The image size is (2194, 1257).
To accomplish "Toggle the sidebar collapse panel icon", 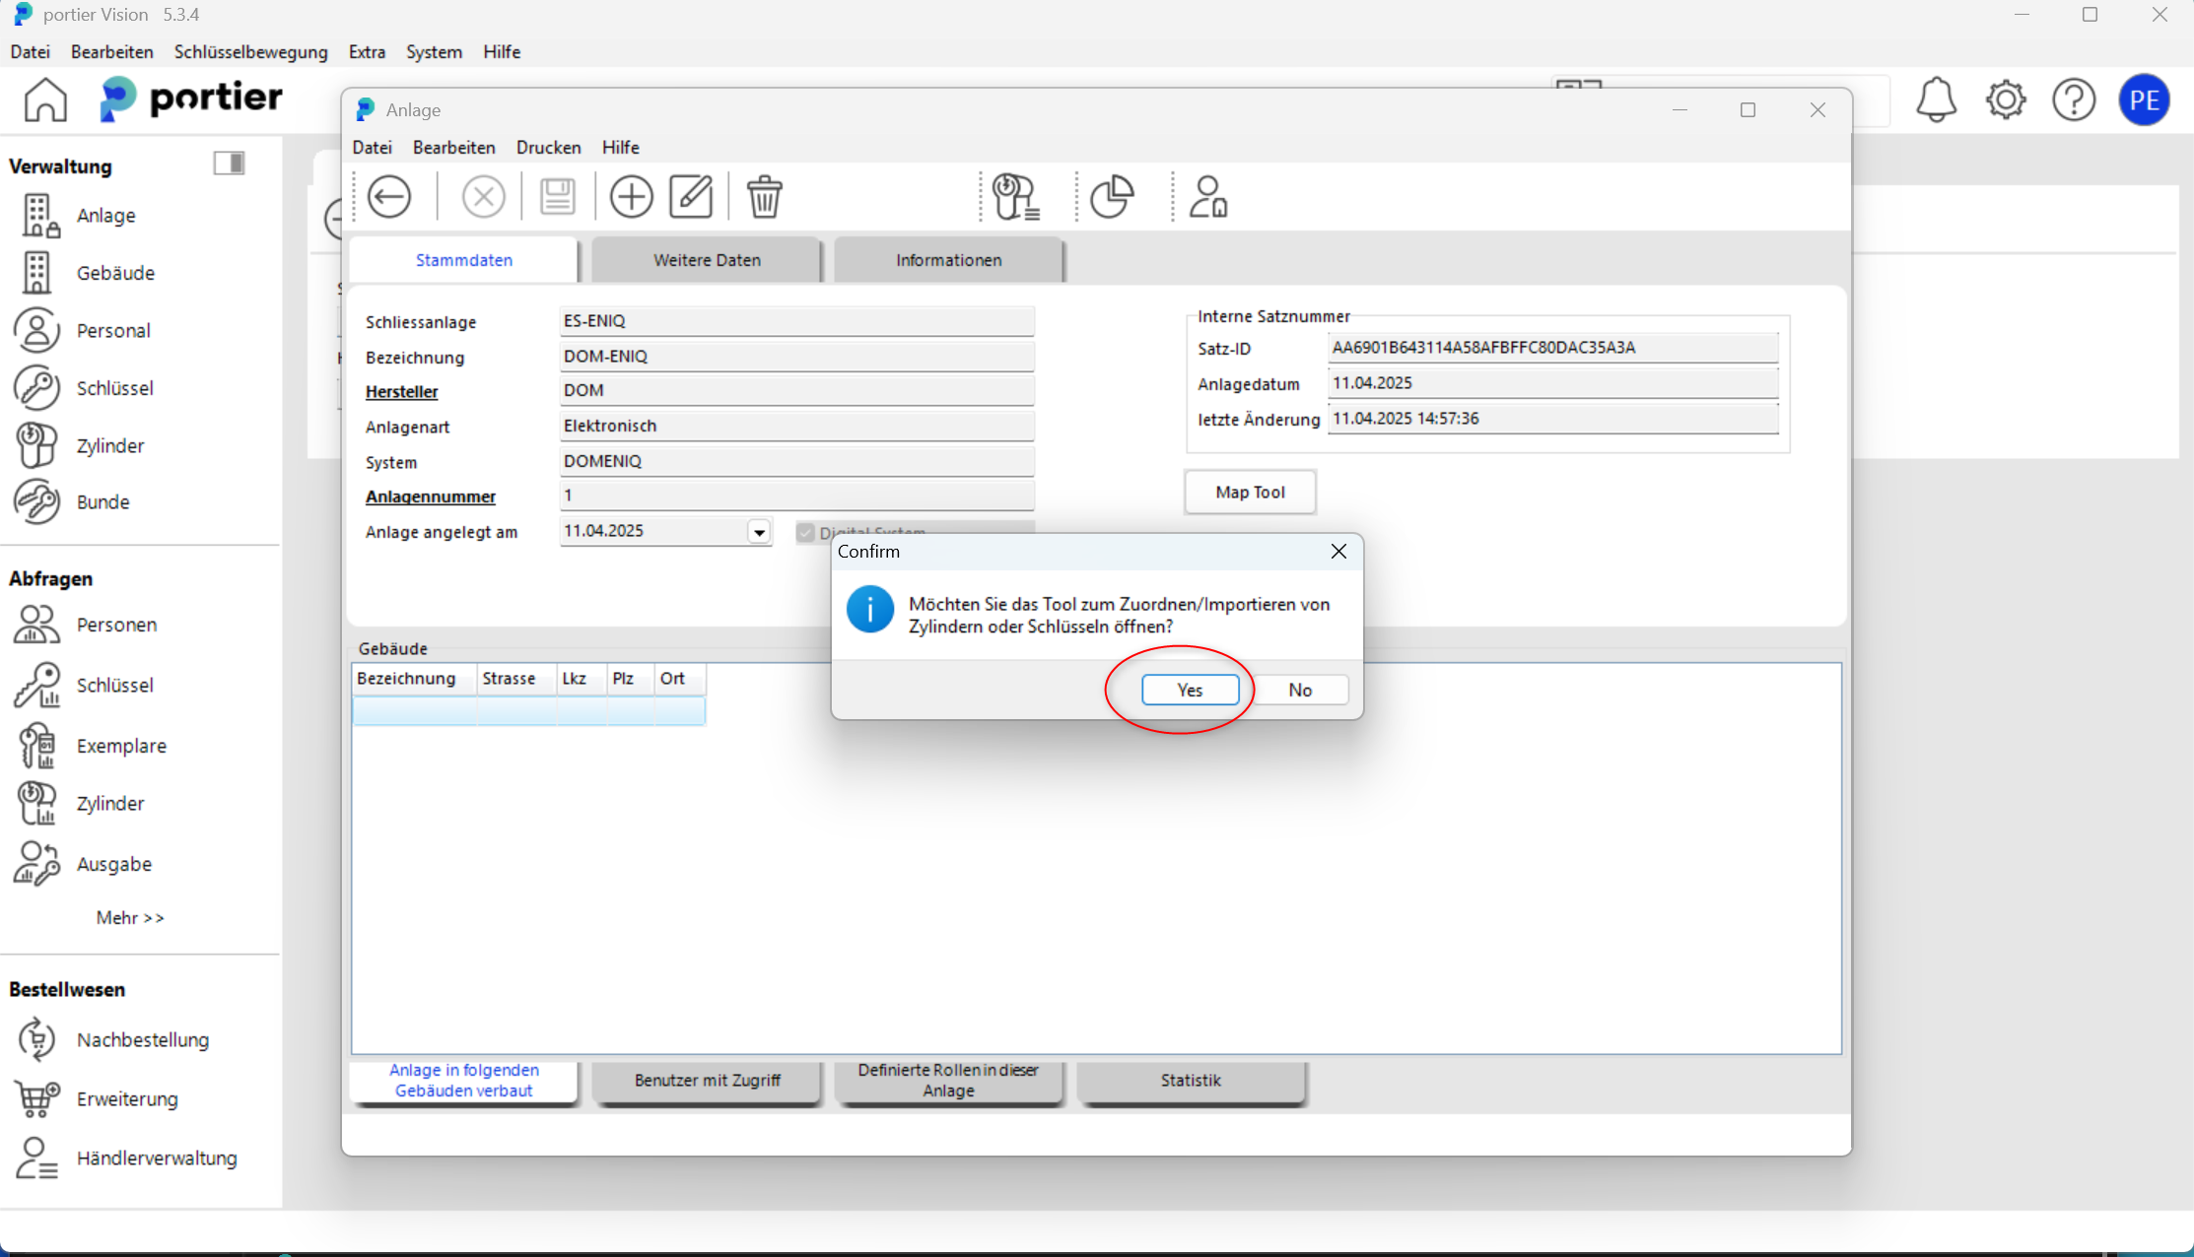I will coord(229,164).
